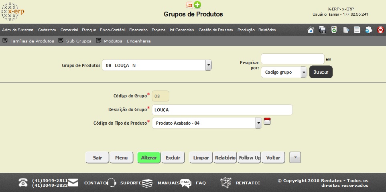This screenshot has width=386, height=192.
Task: Go to Sub-Grupos link
Action: point(79,41)
